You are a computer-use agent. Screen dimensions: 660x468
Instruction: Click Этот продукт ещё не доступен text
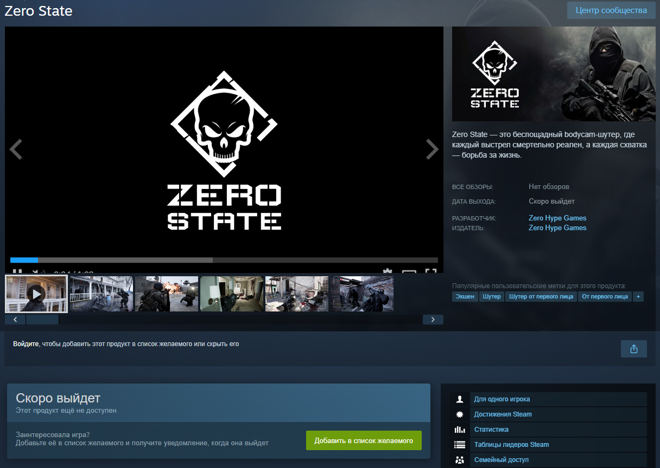pyautogui.click(x=66, y=411)
